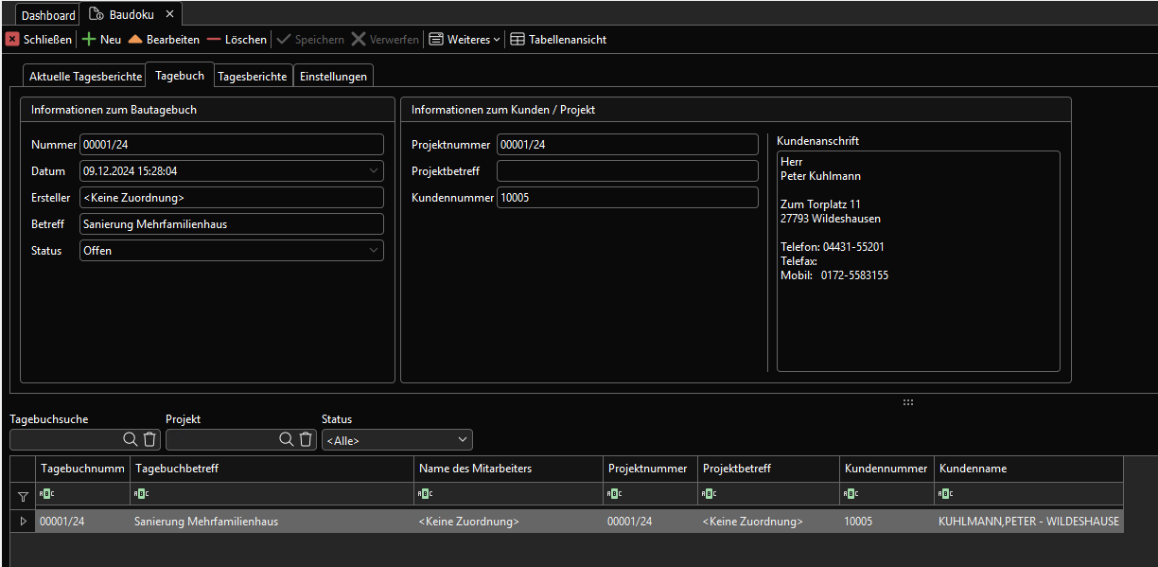Screen dimensions: 1158x567
Task: Expand the Status dropdown showing Offen
Action: 373,251
